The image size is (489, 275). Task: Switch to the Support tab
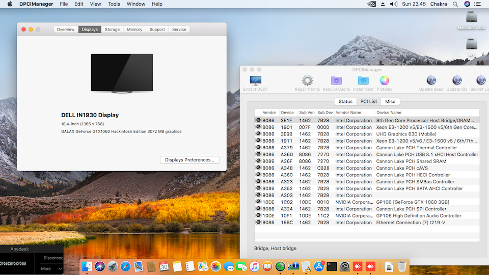pos(157,30)
